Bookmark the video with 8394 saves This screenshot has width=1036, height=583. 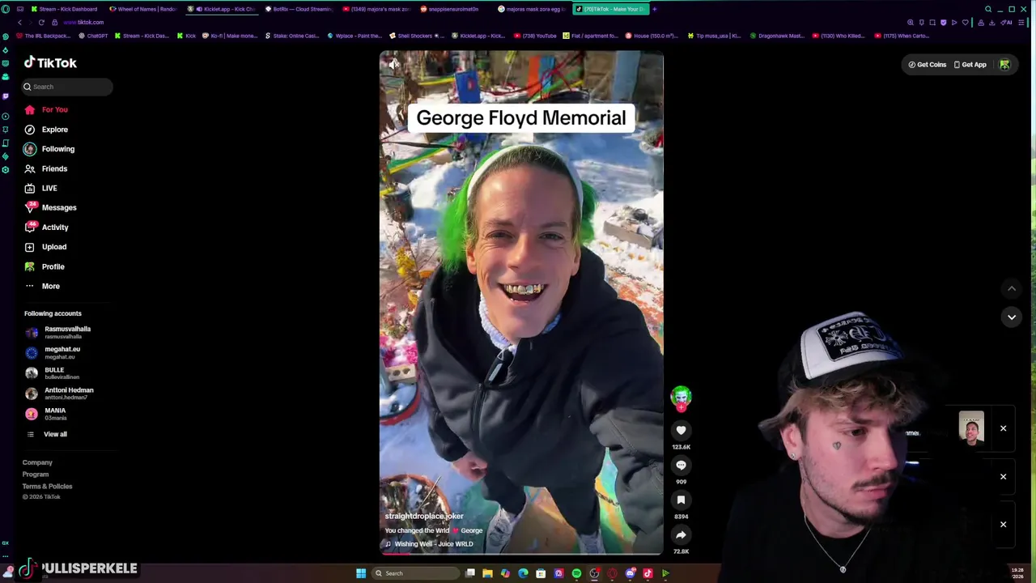[x=681, y=500]
